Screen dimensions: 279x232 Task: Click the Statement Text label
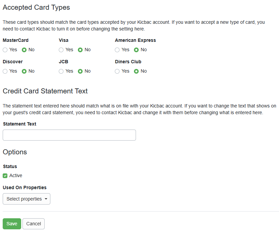point(19,124)
